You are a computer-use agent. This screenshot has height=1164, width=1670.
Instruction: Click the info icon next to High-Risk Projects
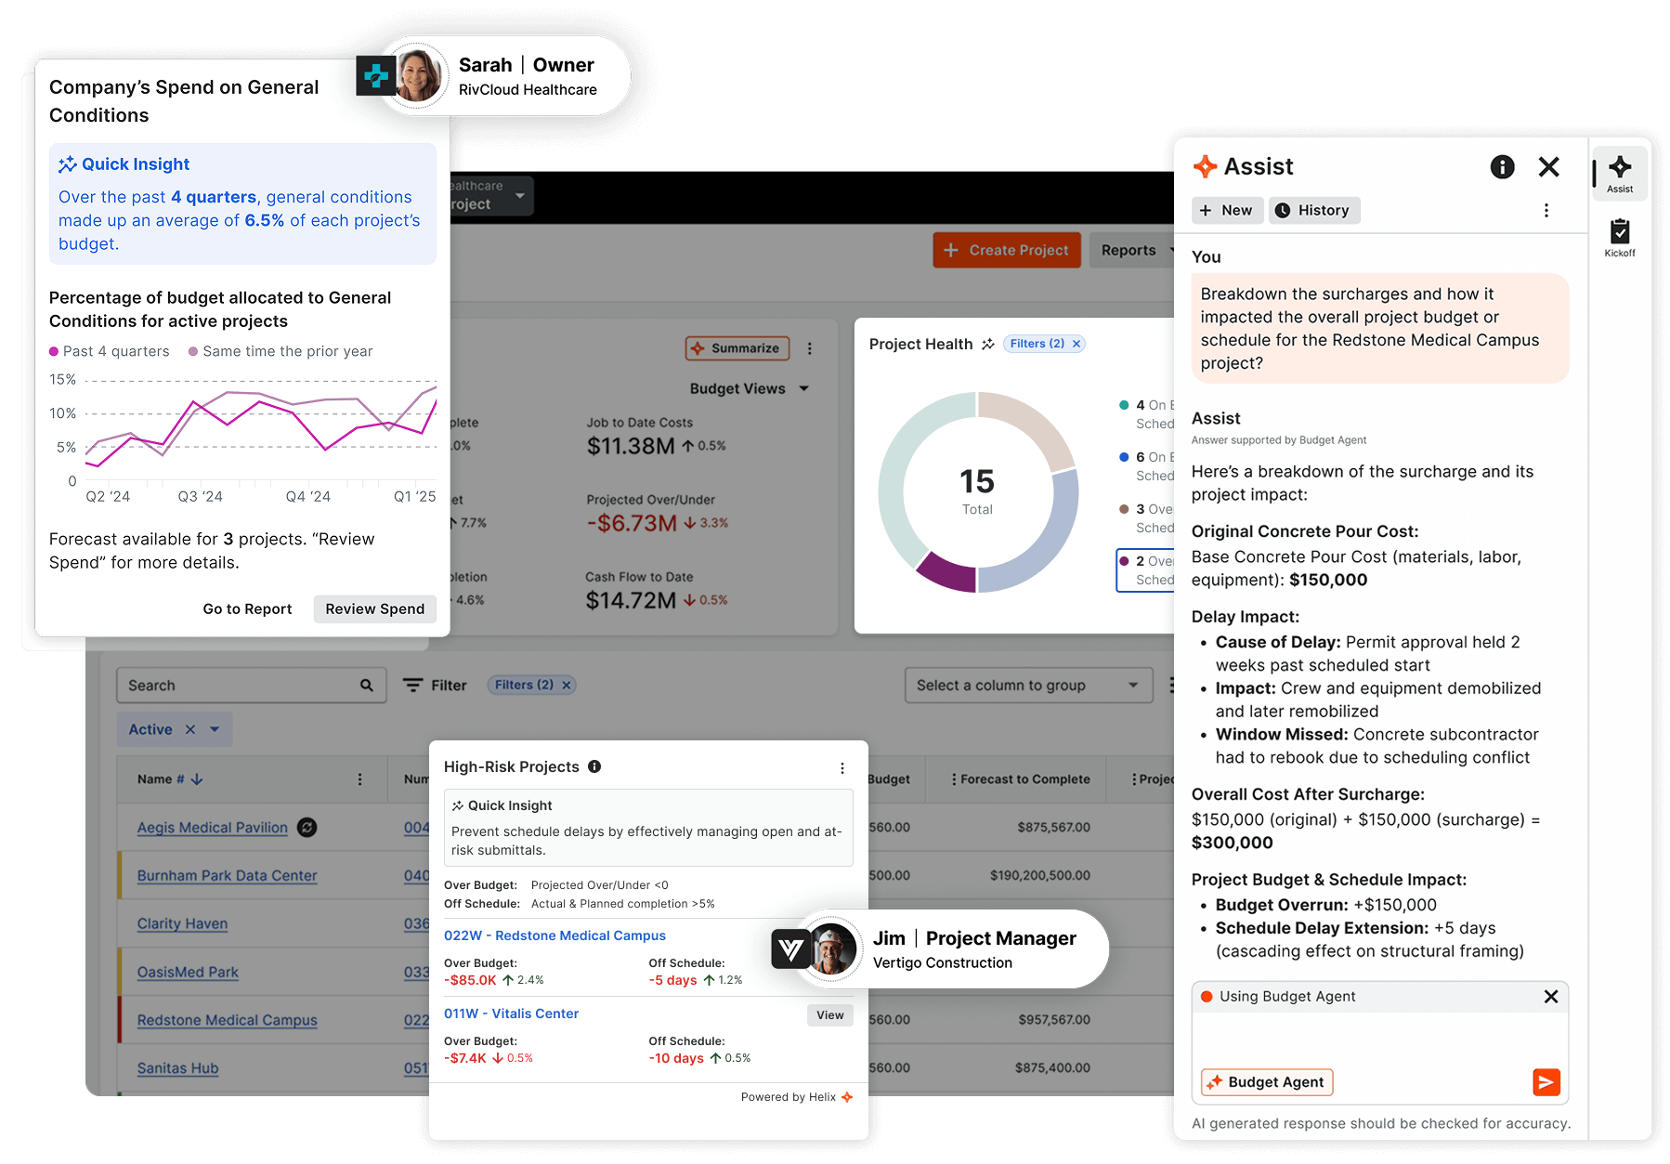594,767
